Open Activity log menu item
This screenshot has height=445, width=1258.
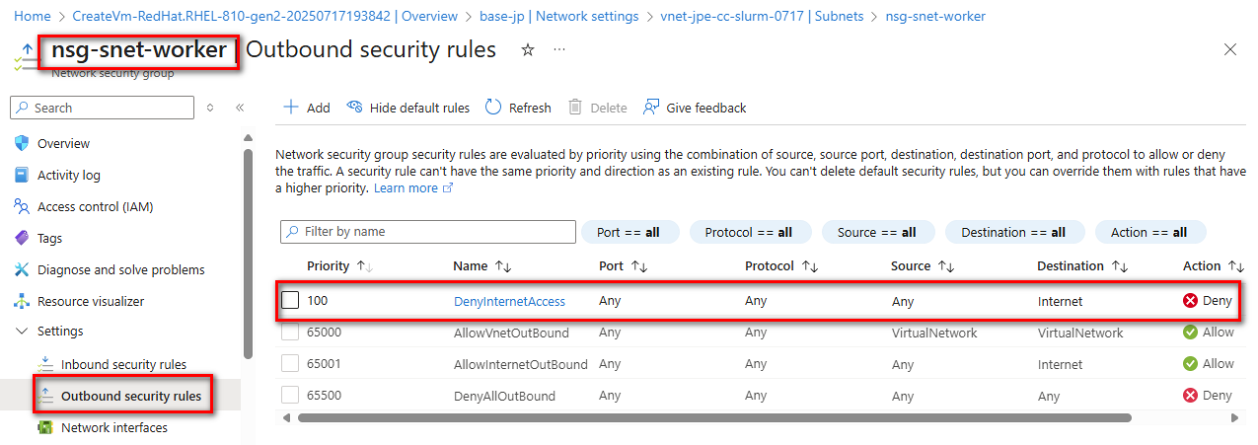(68, 175)
